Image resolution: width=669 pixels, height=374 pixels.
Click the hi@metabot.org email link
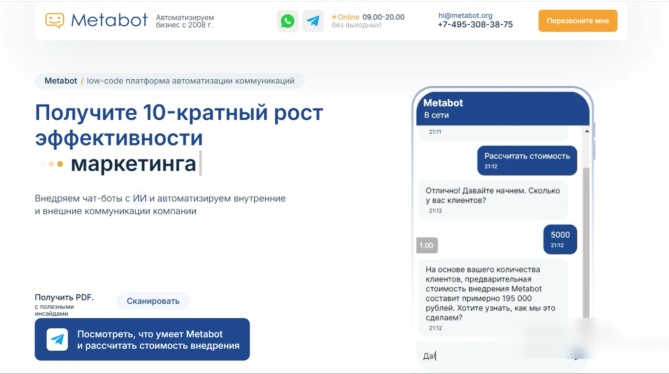[465, 15]
